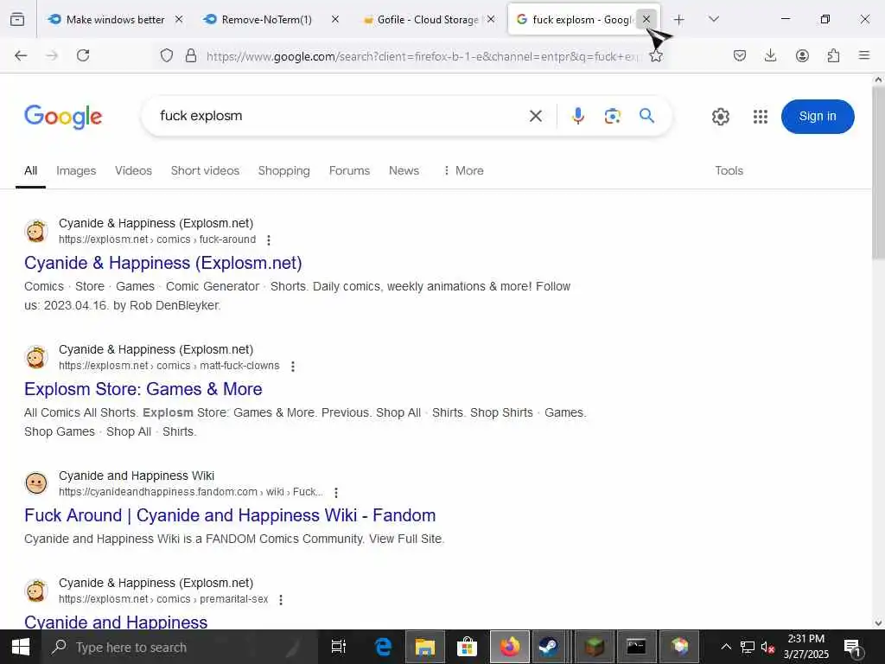The image size is (885, 664).
Task: Open Google quick settings gear
Action: [x=721, y=117]
